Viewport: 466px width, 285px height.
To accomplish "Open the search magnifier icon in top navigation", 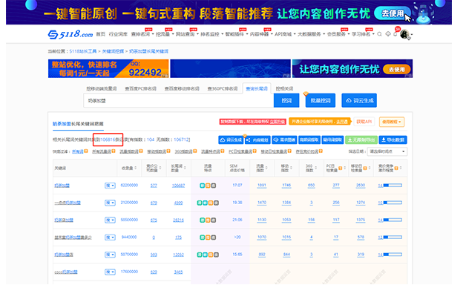I will click(x=379, y=34).
